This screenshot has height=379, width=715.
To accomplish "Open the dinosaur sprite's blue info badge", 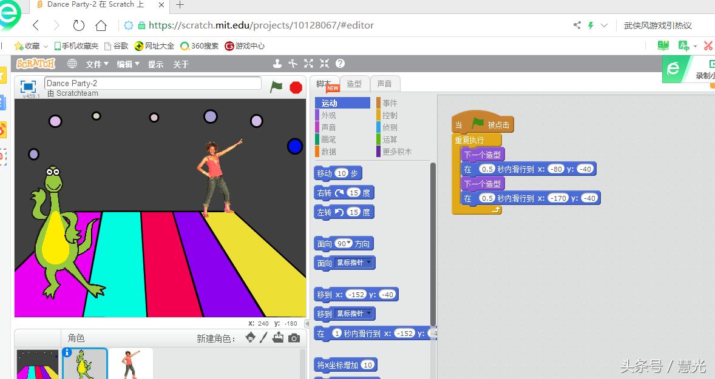I will tap(66, 351).
